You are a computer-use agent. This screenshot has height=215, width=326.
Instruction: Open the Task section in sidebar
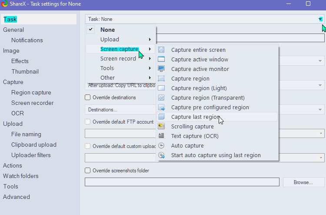39,19
